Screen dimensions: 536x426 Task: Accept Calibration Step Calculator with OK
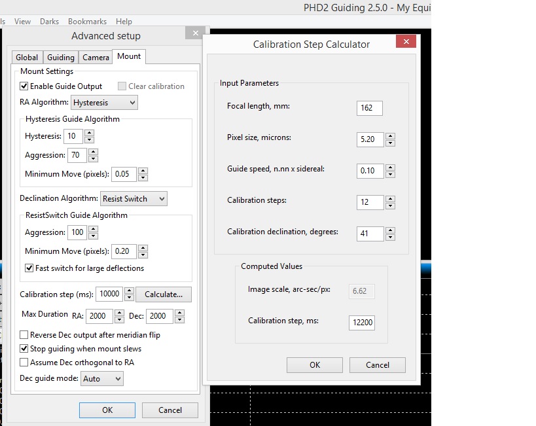click(315, 364)
